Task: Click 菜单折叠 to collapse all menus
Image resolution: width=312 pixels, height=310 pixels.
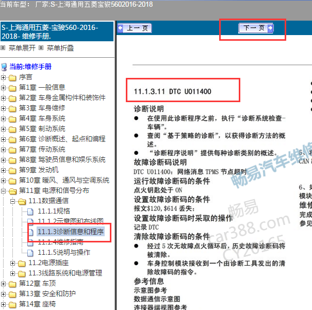Action: 60,48
